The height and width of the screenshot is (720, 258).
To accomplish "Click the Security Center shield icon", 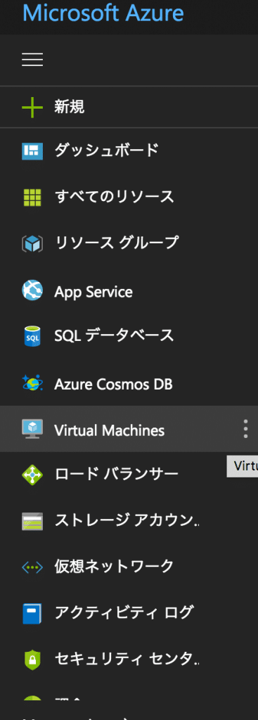I will [32, 660].
